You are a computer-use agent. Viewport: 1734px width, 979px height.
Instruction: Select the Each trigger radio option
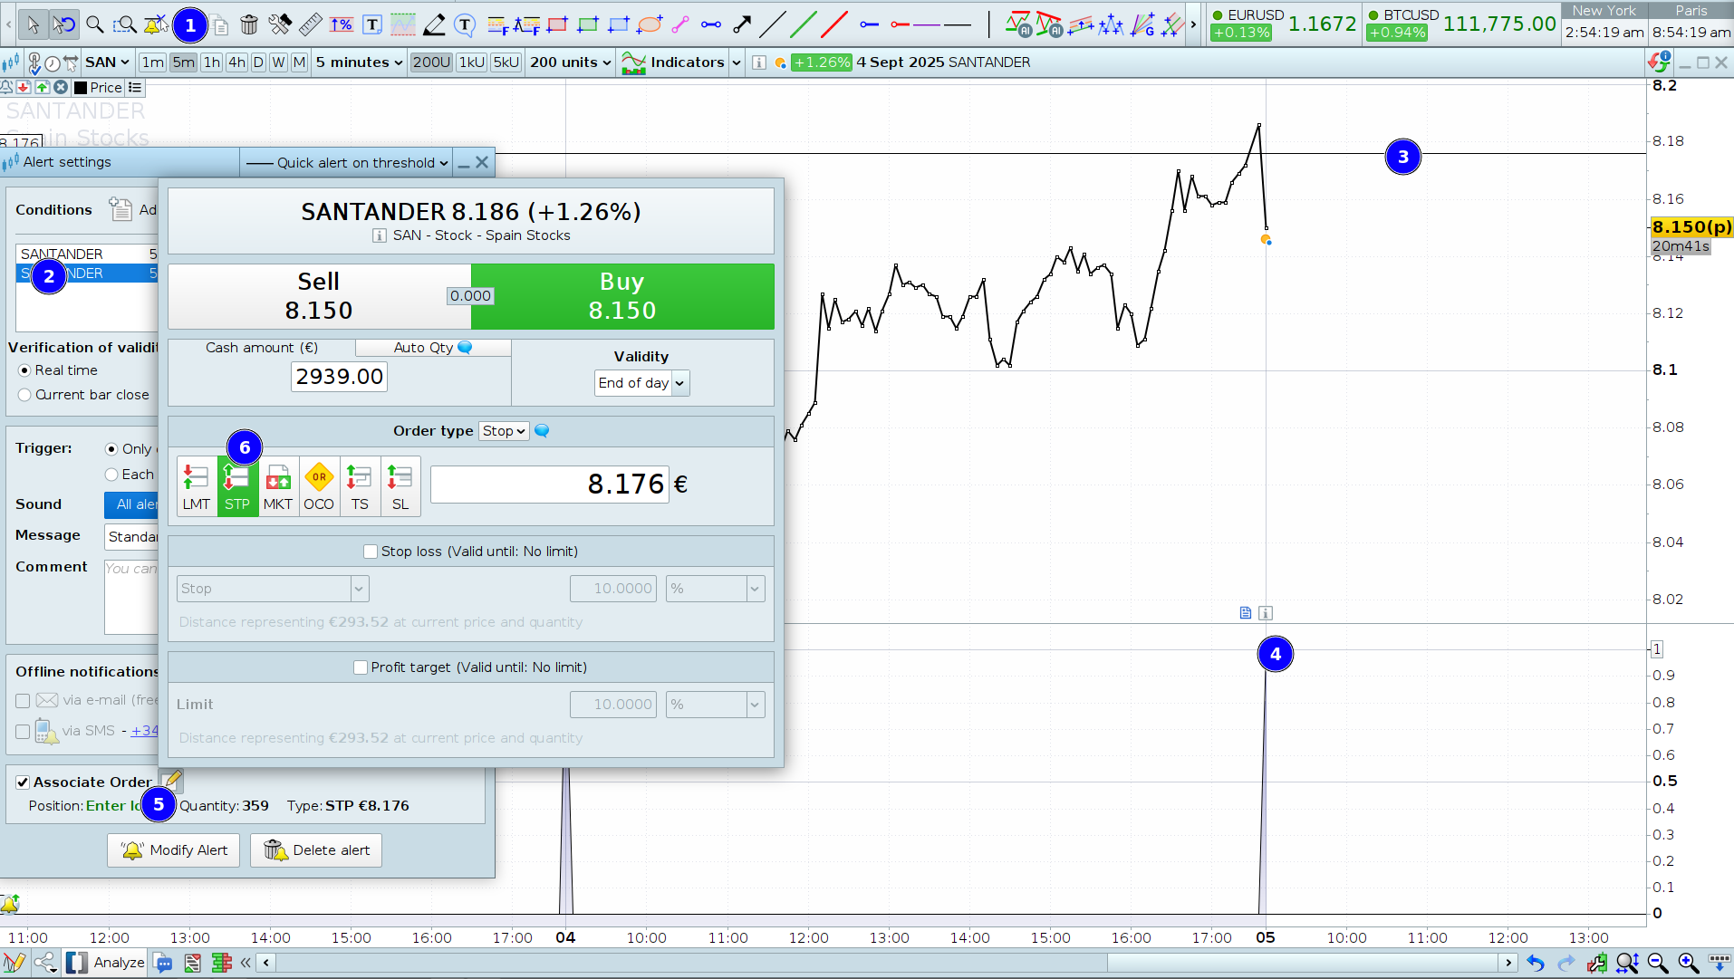(x=111, y=475)
